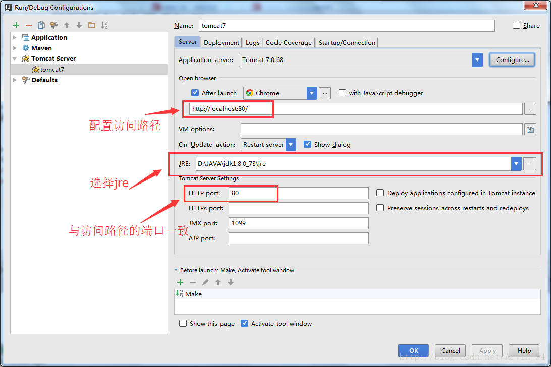Expand the Defaults tree node
The image size is (551, 367).
(15, 80)
